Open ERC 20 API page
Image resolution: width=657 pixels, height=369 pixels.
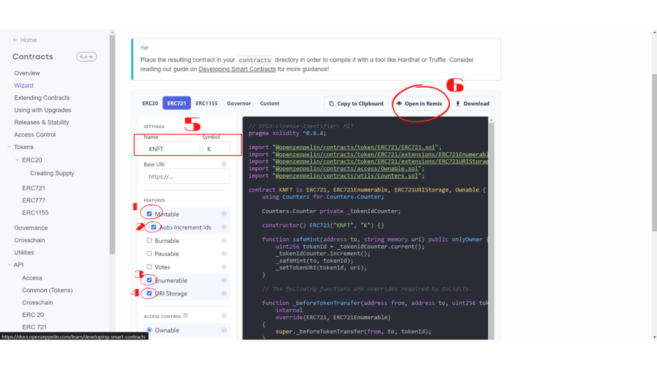point(33,315)
